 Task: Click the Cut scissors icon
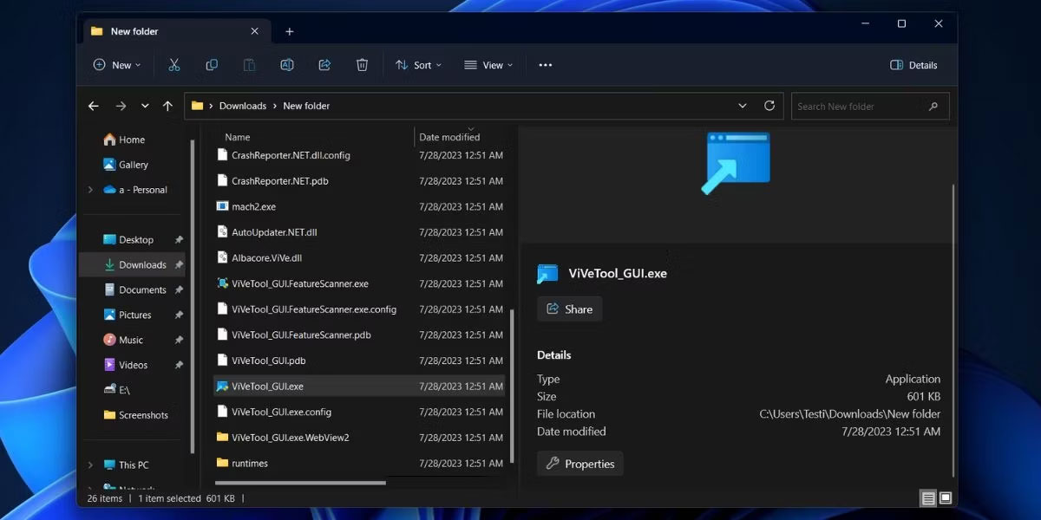pyautogui.click(x=173, y=65)
